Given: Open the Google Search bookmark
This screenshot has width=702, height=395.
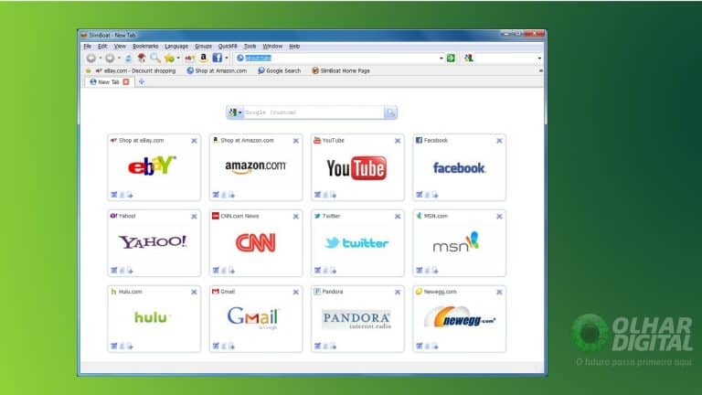Looking at the screenshot, I should [279, 70].
